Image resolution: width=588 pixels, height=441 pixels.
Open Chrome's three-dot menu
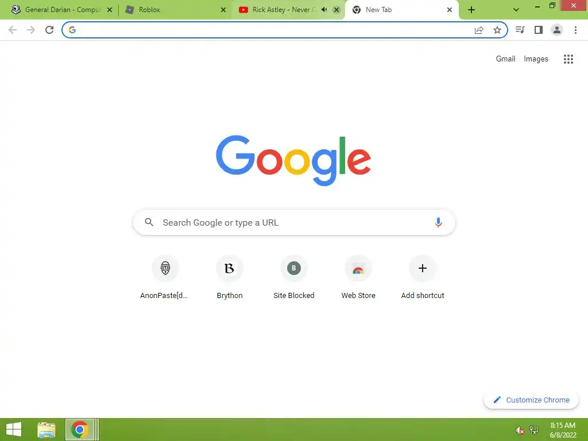coord(575,30)
